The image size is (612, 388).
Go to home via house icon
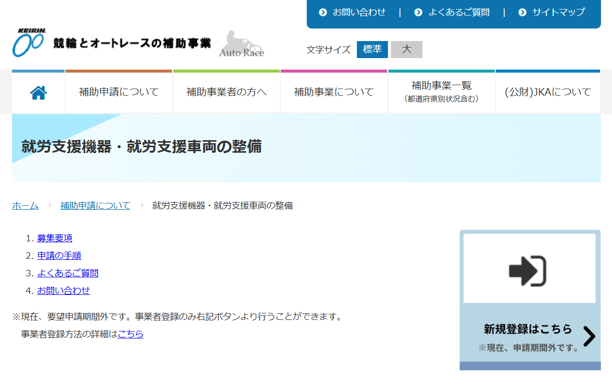(x=39, y=93)
